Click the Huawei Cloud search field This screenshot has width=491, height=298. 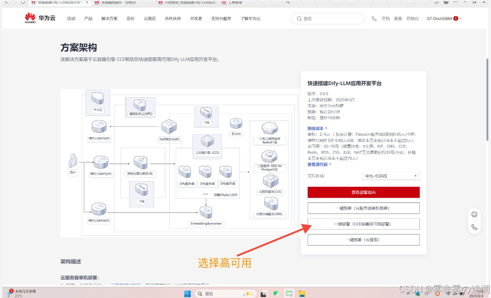[328, 19]
